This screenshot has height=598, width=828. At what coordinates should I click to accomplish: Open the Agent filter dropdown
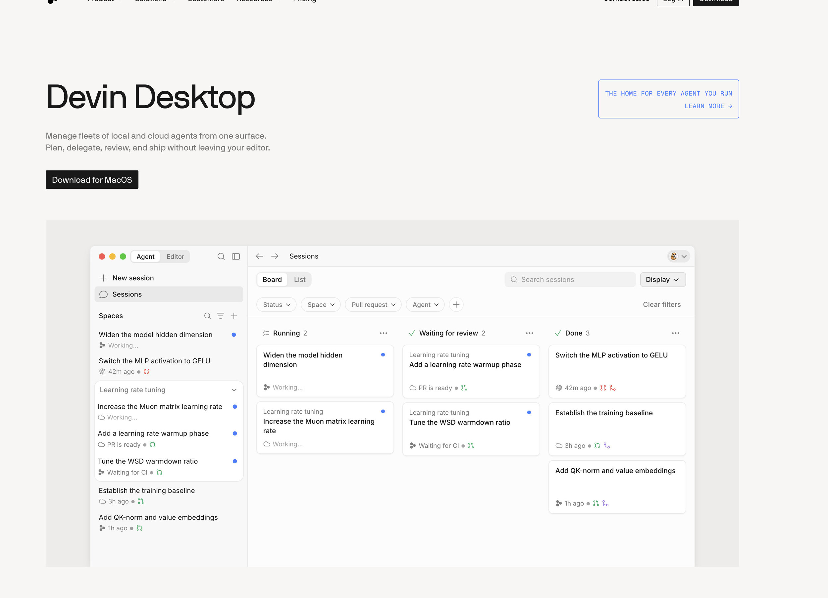pyautogui.click(x=425, y=305)
